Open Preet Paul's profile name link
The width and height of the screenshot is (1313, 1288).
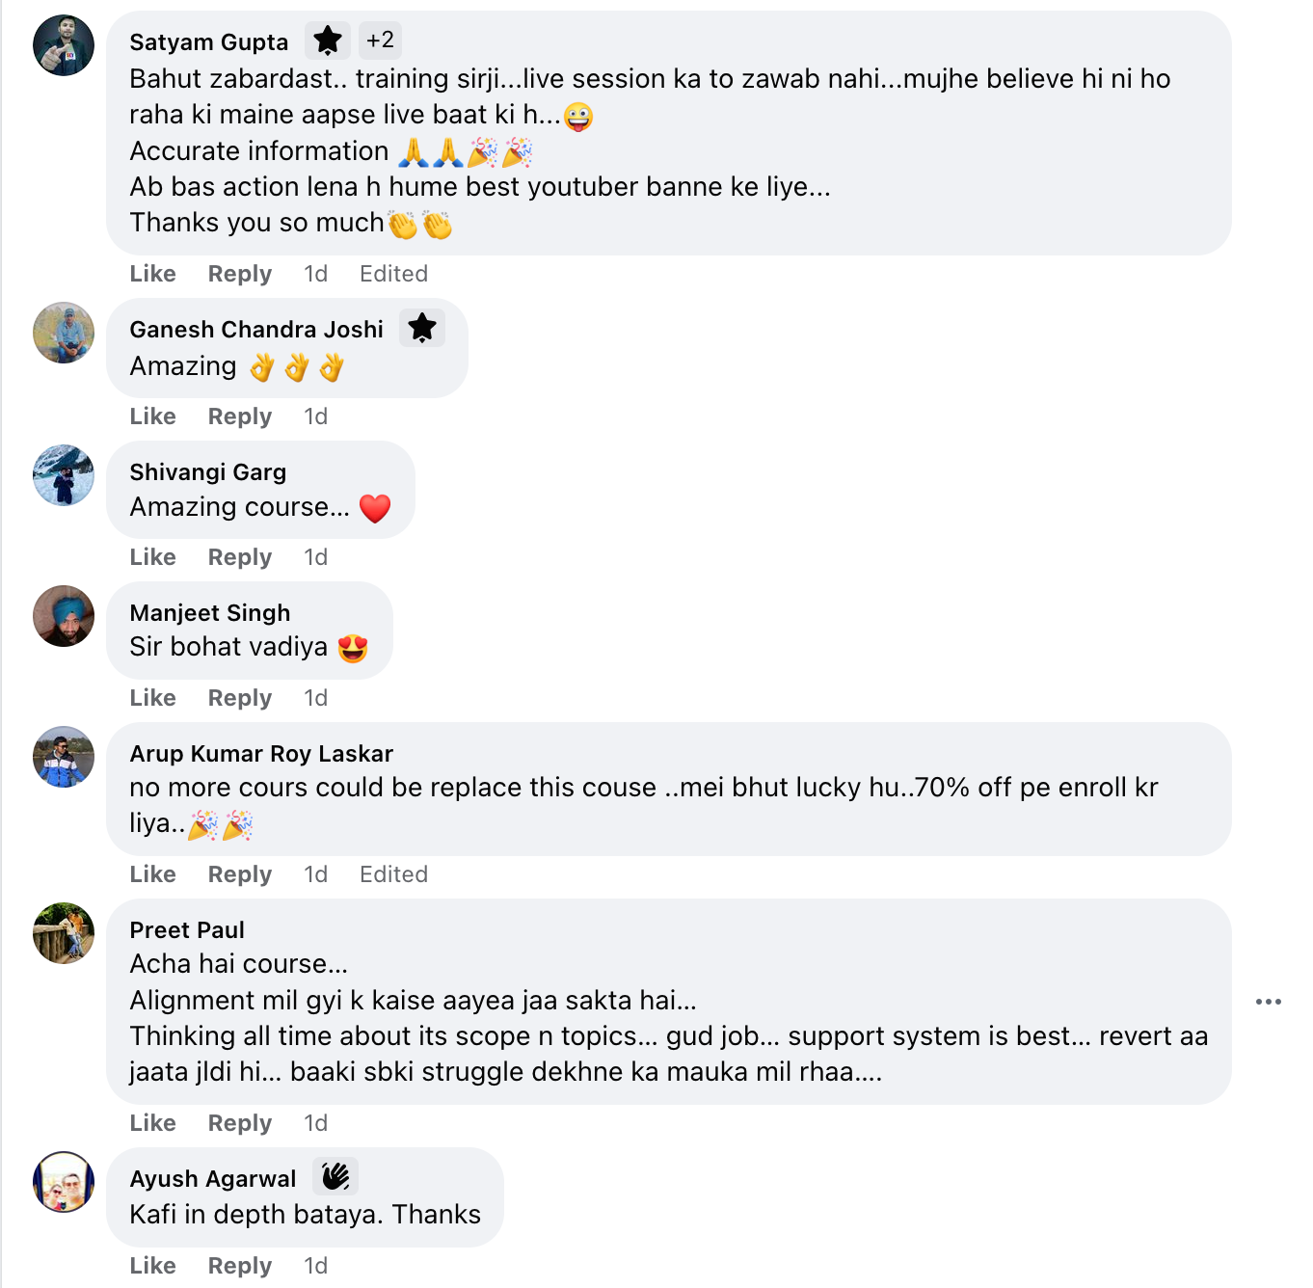point(187,930)
